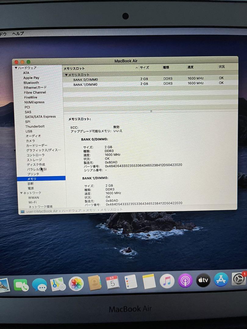Select コントローラ in the sidebar
247x329 pixels.
click(x=35, y=155)
